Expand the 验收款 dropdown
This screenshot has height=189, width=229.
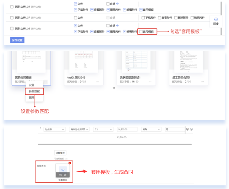[x=54, y=129]
